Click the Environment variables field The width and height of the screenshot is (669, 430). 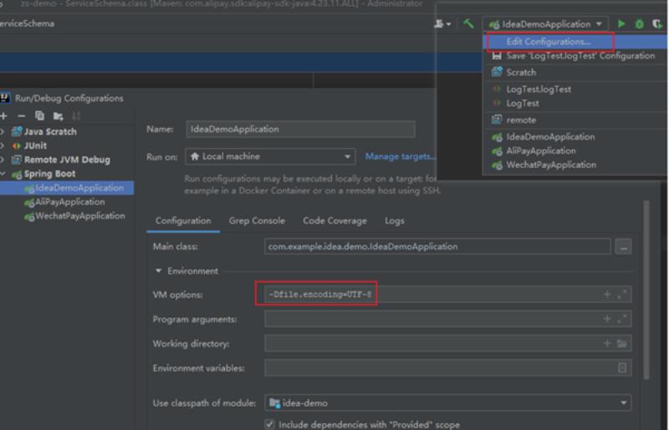click(x=447, y=367)
